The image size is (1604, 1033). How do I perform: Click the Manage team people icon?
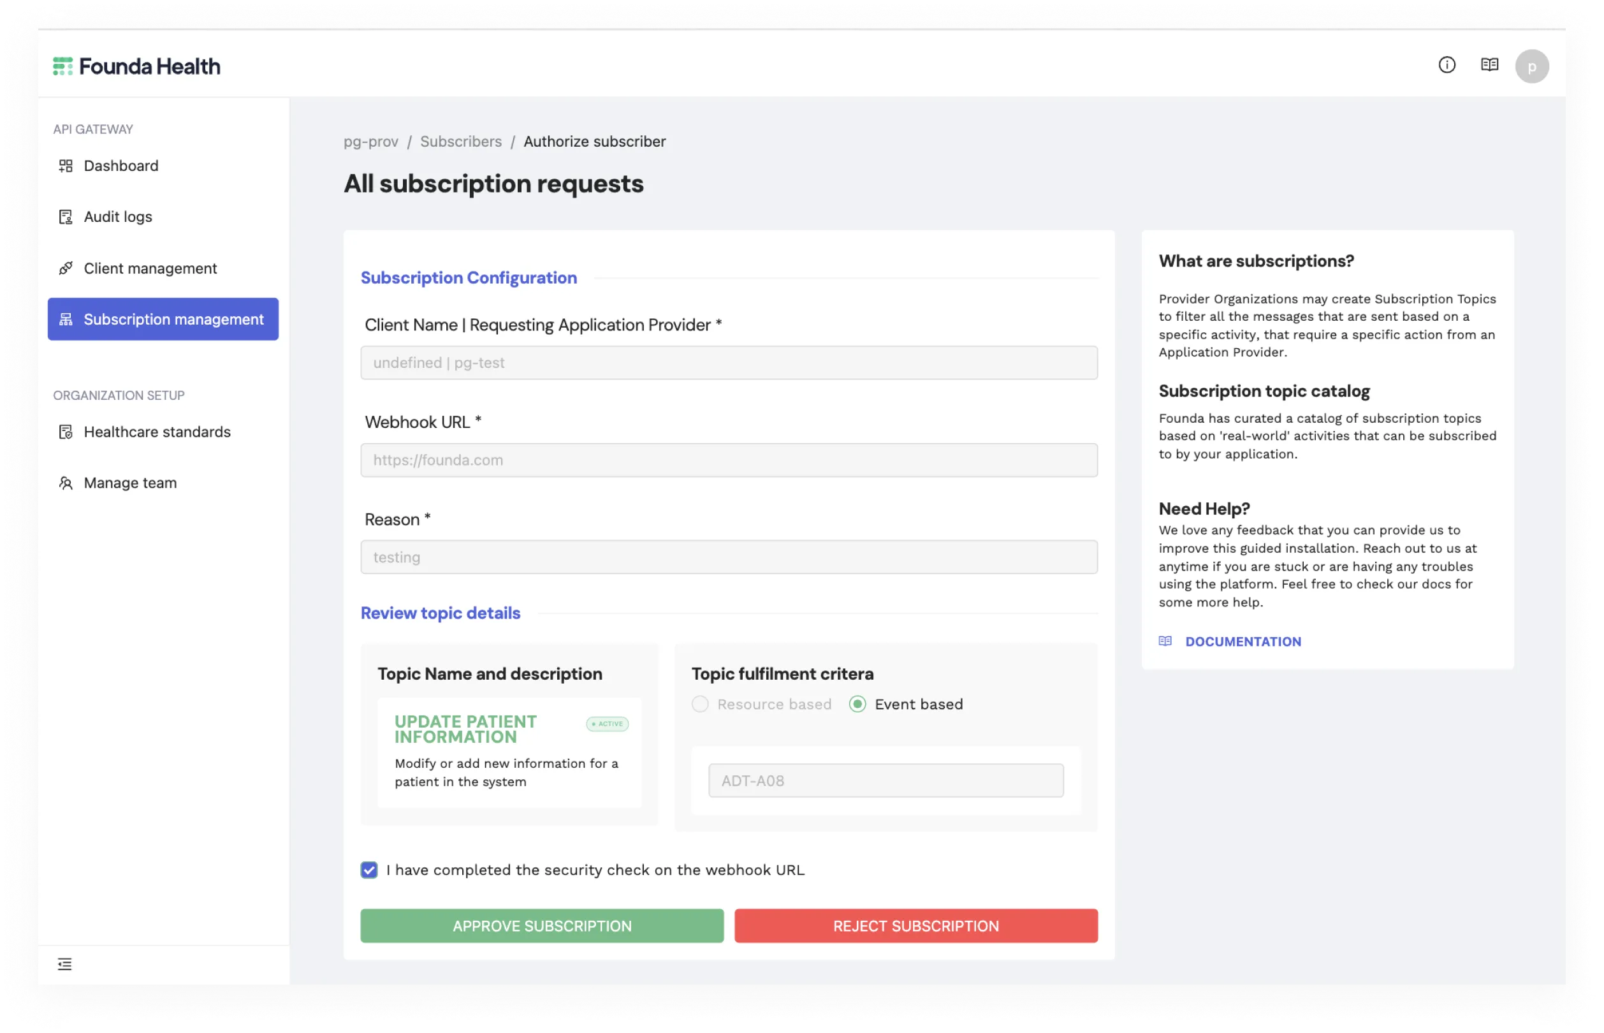(66, 483)
